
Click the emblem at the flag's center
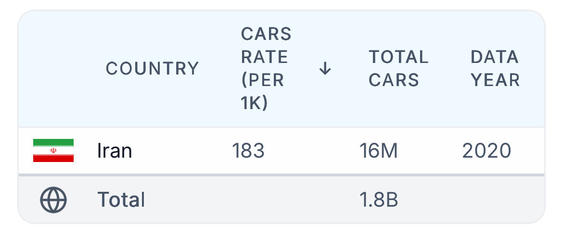(53, 150)
